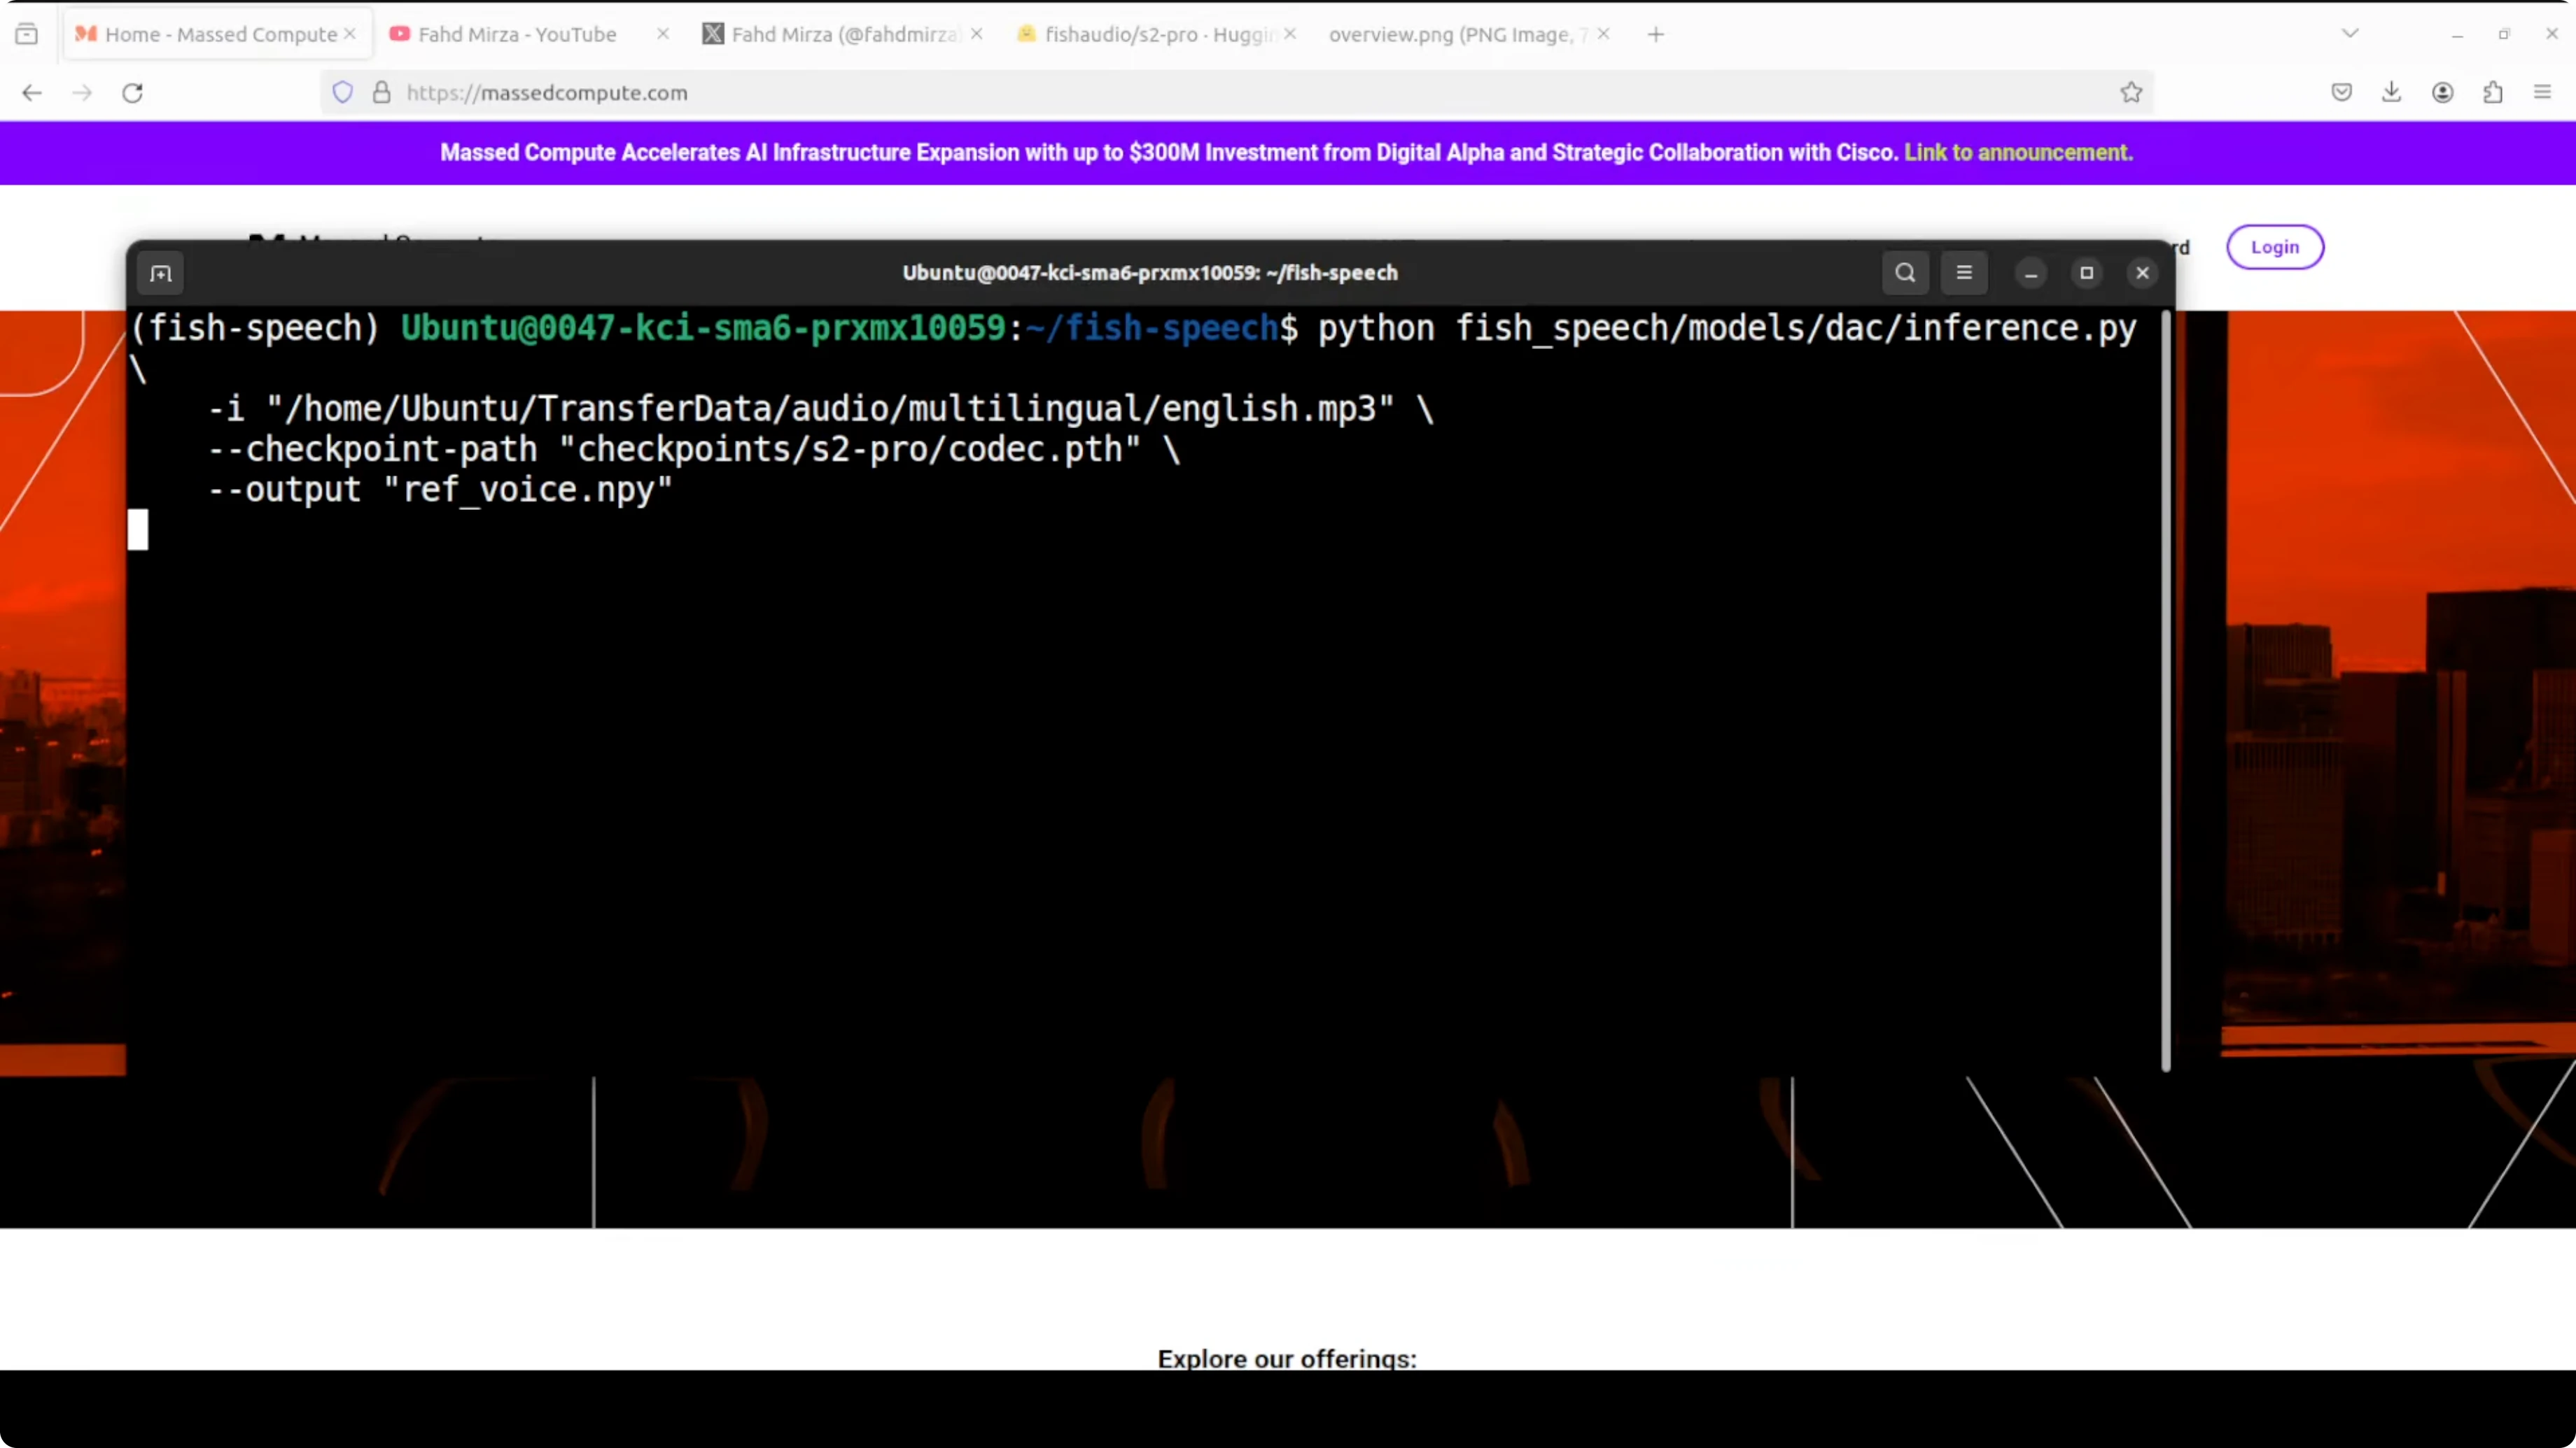Toggle tracking protection shield
This screenshot has height=1448, width=2576.
click(x=342, y=92)
